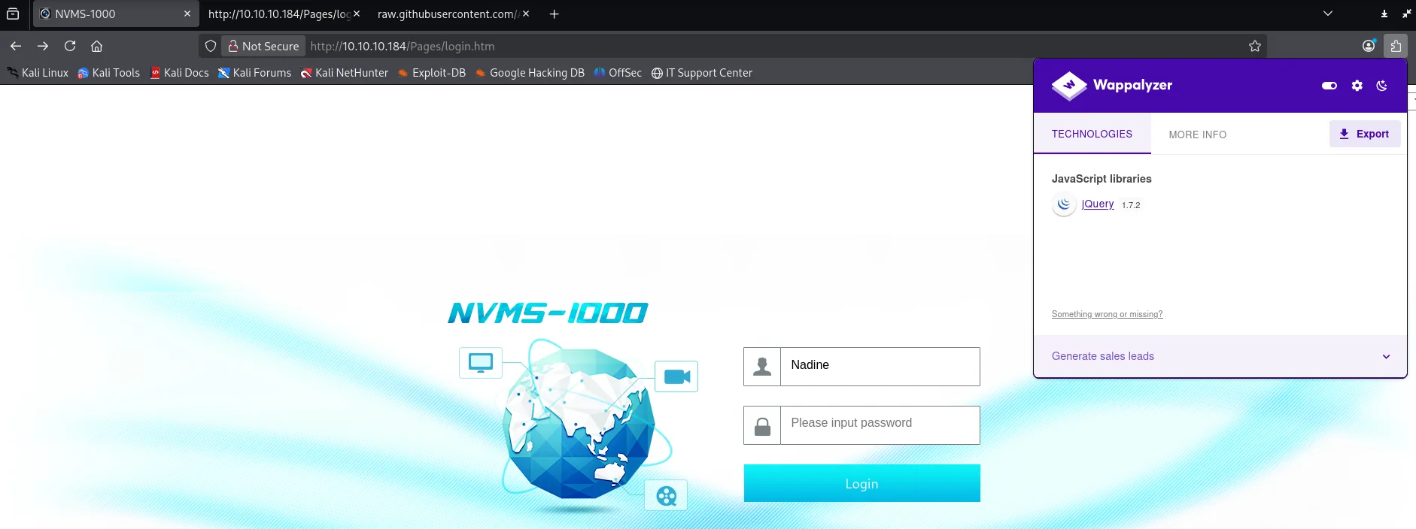The image size is (1416, 529).
Task: Open the Kali NetHunter bookmark
Action: (x=345, y=73)
